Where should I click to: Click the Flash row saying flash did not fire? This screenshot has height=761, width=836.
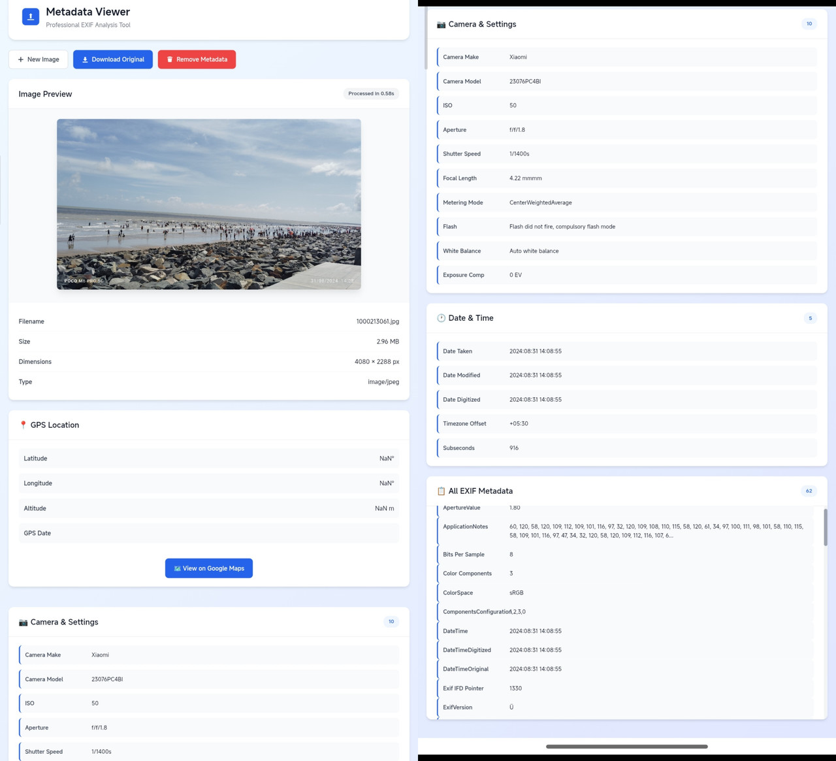[x=627, y=227]
